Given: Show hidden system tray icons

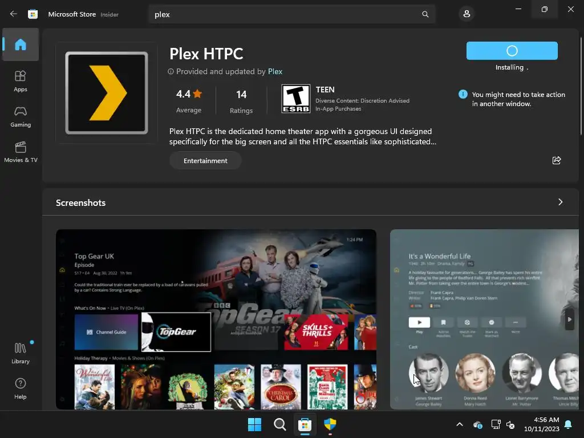Looking at the screenshot, I should point(460,424).
